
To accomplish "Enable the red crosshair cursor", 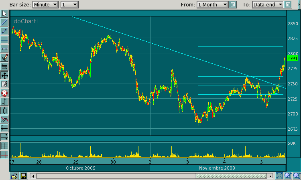I will click(x=4, y=154).
